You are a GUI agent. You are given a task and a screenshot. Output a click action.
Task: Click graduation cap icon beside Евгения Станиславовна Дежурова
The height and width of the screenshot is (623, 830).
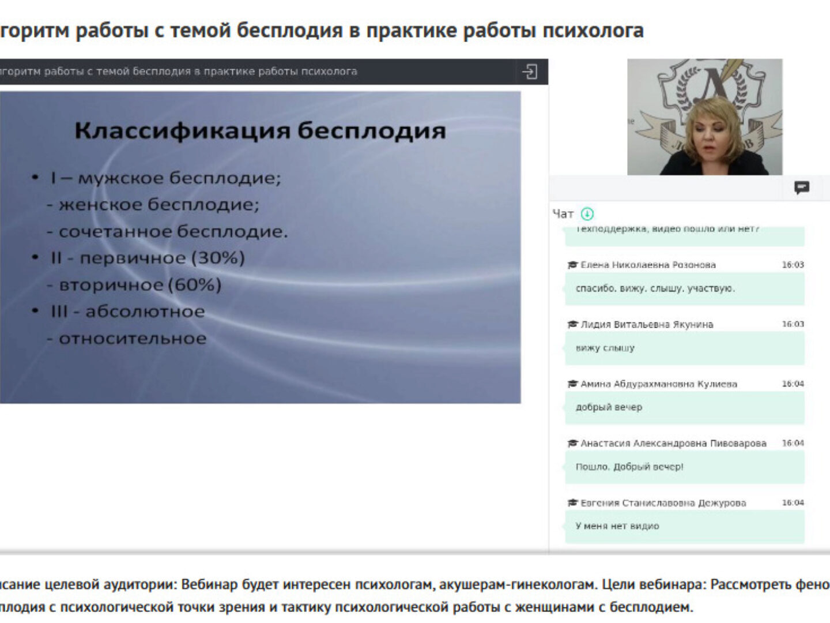572,503
